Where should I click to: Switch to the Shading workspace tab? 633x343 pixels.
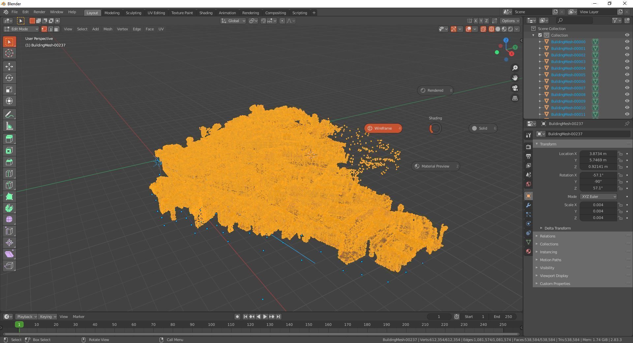pos(206,13)
